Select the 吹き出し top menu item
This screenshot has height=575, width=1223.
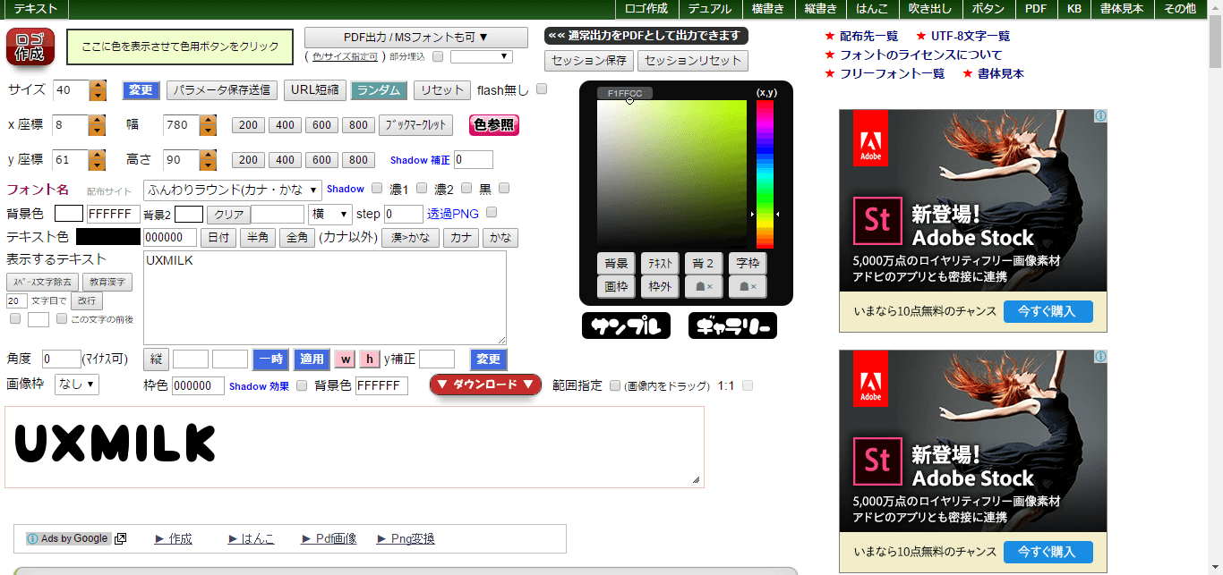point(929,9)
